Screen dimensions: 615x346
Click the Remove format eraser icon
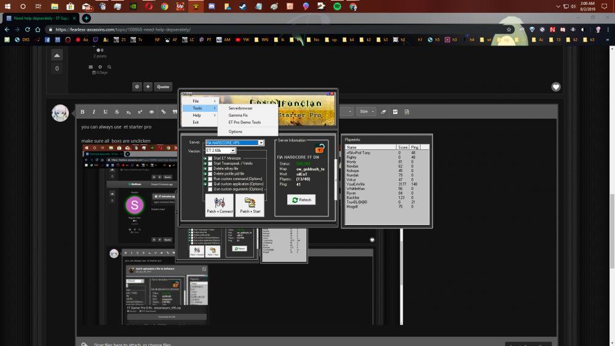tap(384, 112)
